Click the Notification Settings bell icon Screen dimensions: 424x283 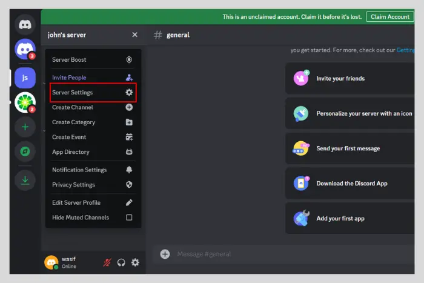click(129, 170)
